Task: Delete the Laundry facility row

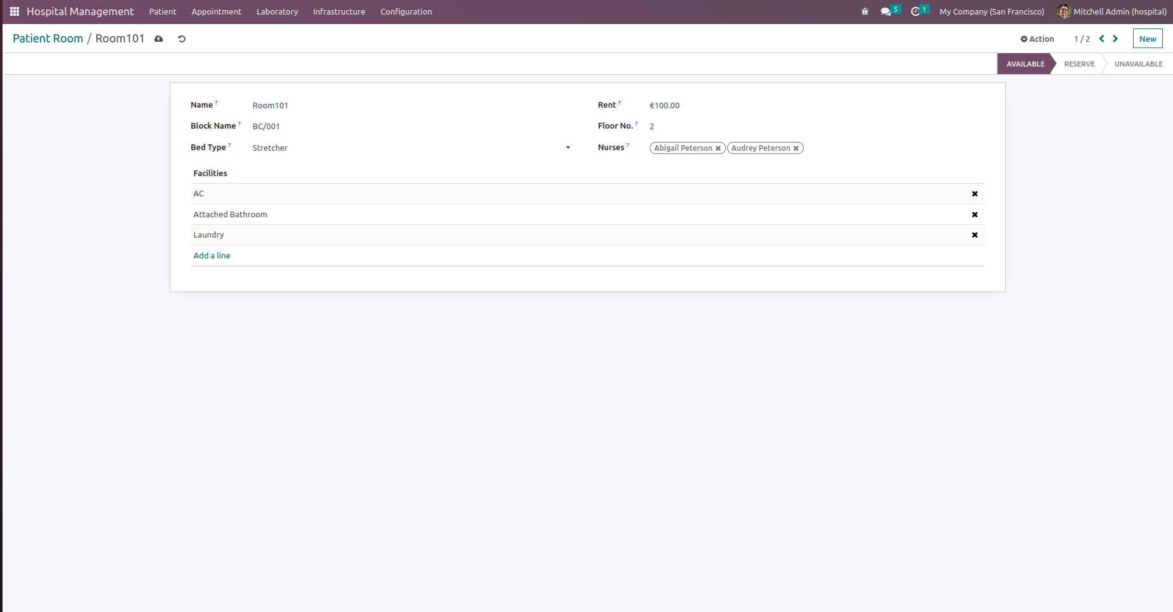Action: click(x=975, y=235)
